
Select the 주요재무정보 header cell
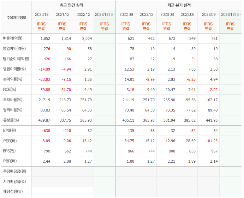[x=16, y=18]
